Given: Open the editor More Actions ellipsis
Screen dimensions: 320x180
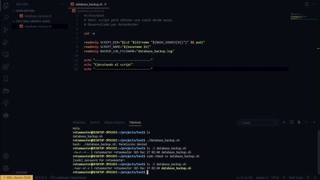Looking at the screenshot, I should click(x=314, y=4).
